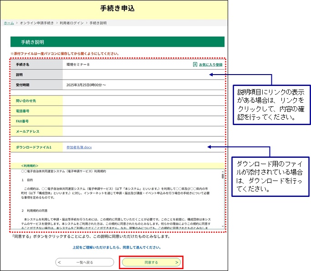Image resolution: width=311 pixels, height=271 pixels.
Task: Click the left chevron on 一覧へ戻る
Action: (x=60, y=262)
